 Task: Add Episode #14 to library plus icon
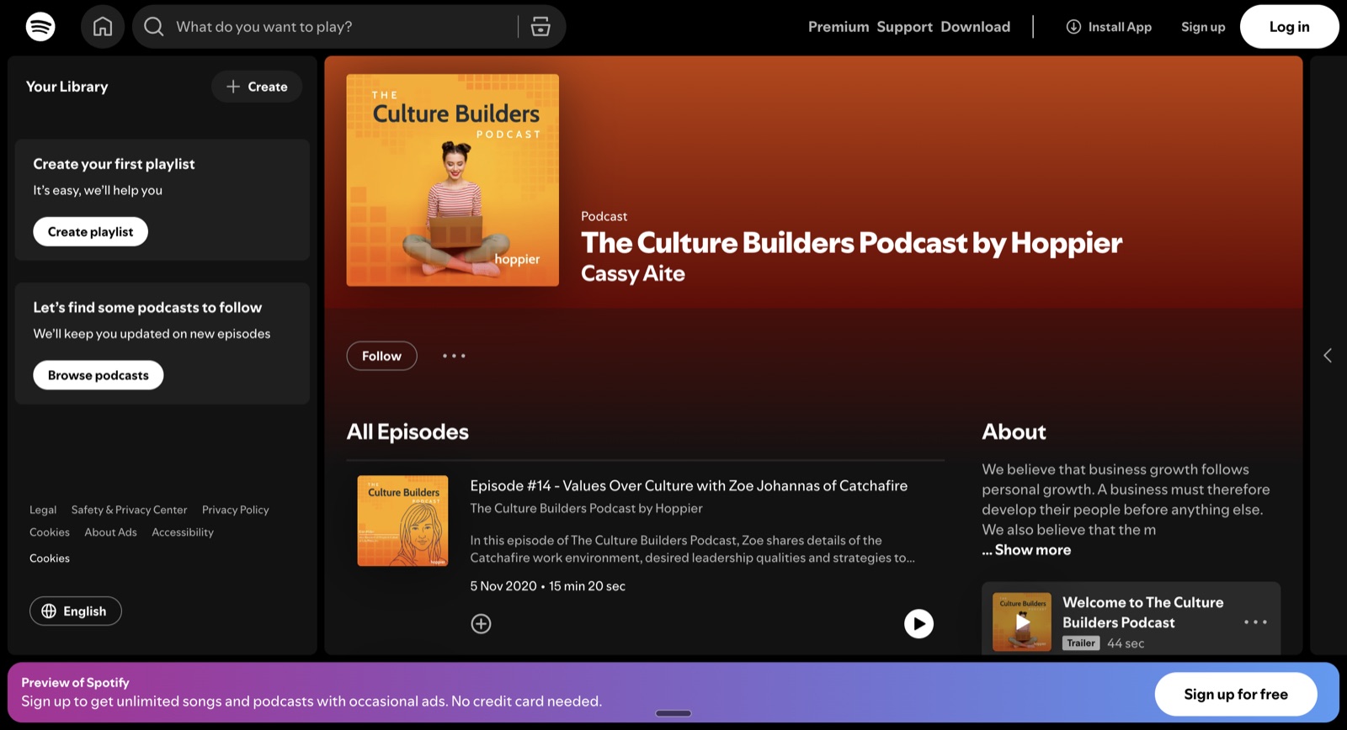coord(481,624)
